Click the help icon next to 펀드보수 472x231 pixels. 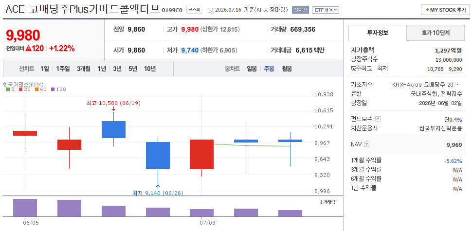coord(378,119)
